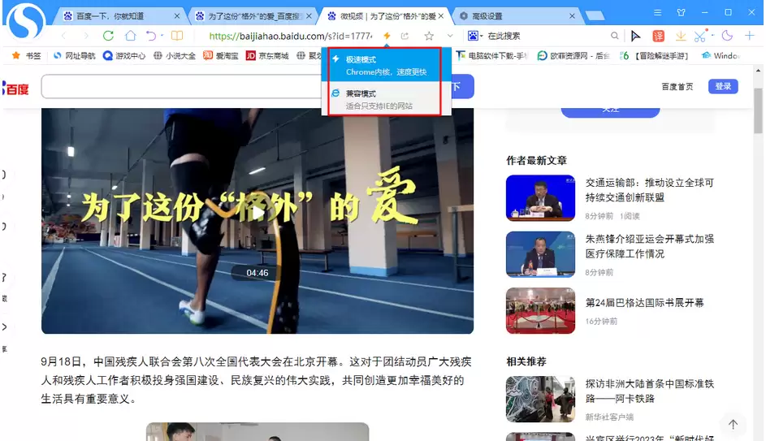Screen dimensions: 766x441
Task: Click the lightning speed mode icon
Action: [x=387, y=36]
